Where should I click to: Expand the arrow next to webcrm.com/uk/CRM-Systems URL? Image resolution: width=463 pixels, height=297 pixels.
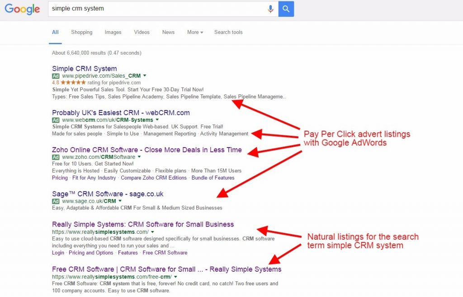pos(157,120)
